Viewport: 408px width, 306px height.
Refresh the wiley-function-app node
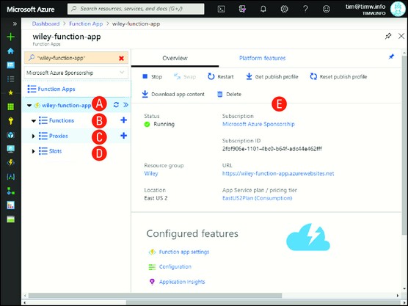click(116, 105)
